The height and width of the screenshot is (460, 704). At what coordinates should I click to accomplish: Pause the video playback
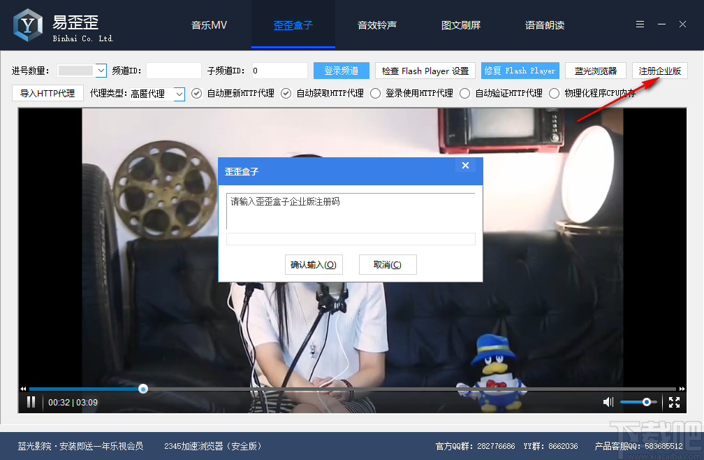[30, 402]
